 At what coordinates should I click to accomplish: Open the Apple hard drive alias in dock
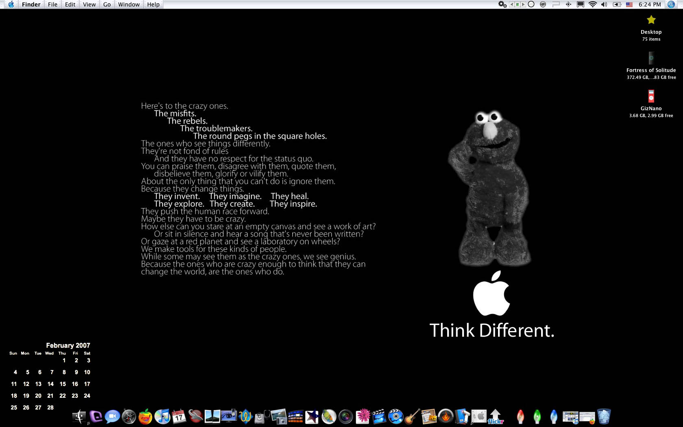click(479, 416)
